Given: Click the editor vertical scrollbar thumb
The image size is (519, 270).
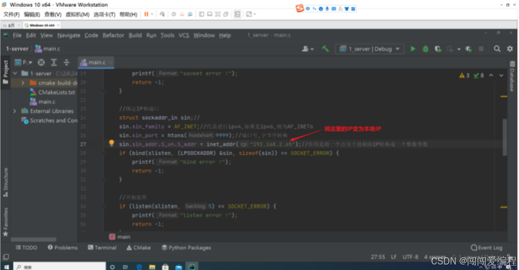Looking at the screenshot, I should (505, 137).
